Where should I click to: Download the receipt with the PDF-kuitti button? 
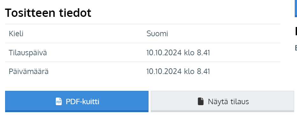click(x=77, y=101)
